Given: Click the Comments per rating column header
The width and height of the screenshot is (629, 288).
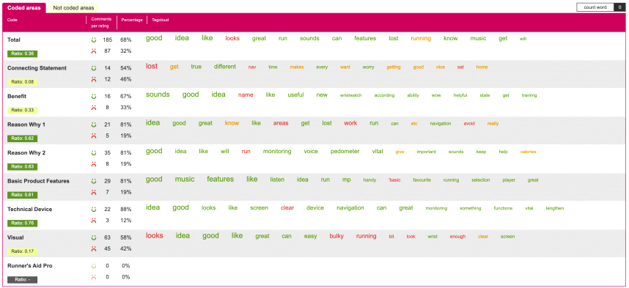Looking at the screenshot, I should click(101, 23).
